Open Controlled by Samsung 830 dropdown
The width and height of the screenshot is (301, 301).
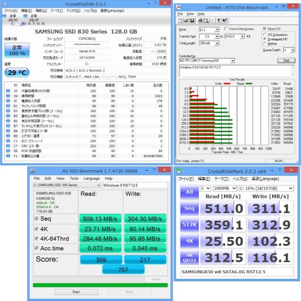[233, 61]
